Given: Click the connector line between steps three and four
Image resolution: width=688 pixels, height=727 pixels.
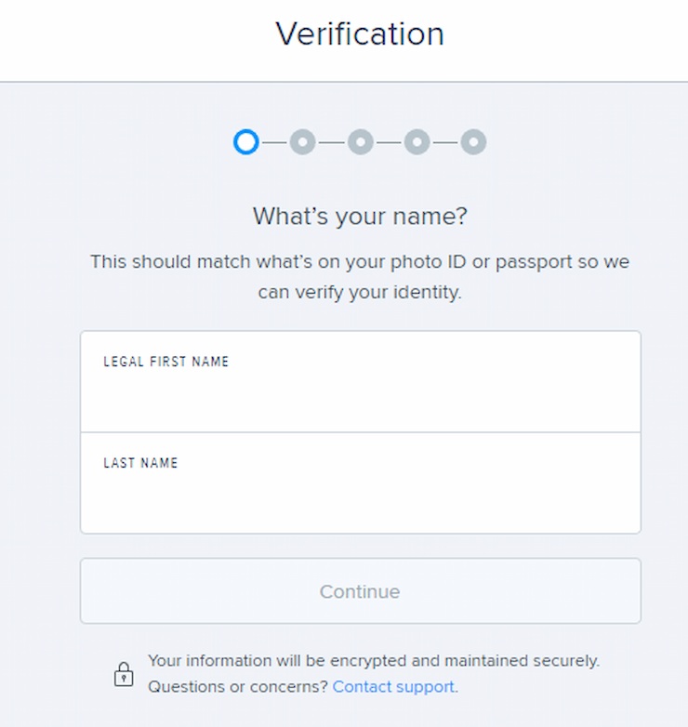Looking at the screenshot, I should tap(389, 142).
